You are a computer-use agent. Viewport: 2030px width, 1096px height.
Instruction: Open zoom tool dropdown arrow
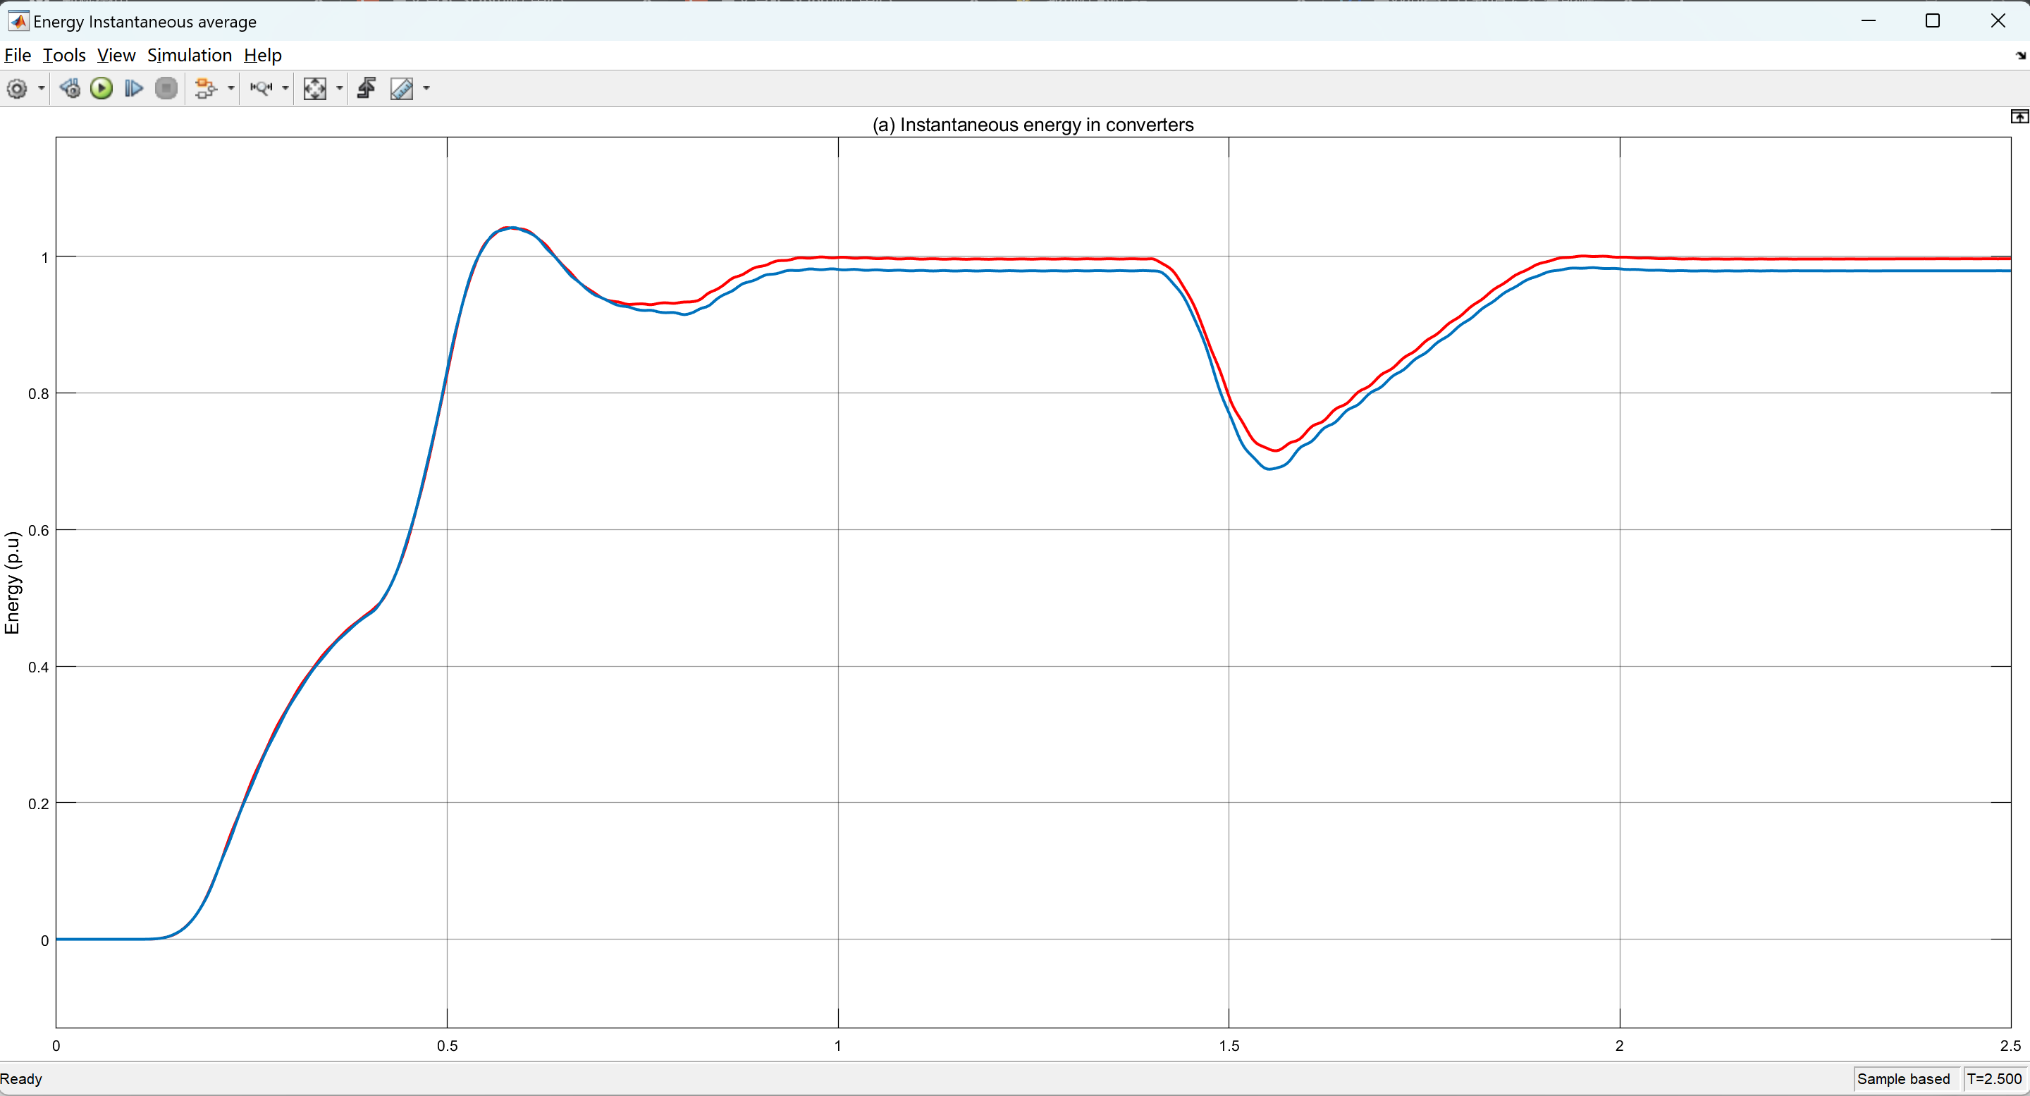[285, 88]
